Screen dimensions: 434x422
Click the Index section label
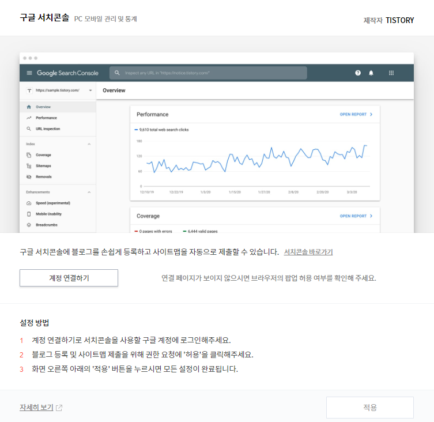tap(31, 144)
